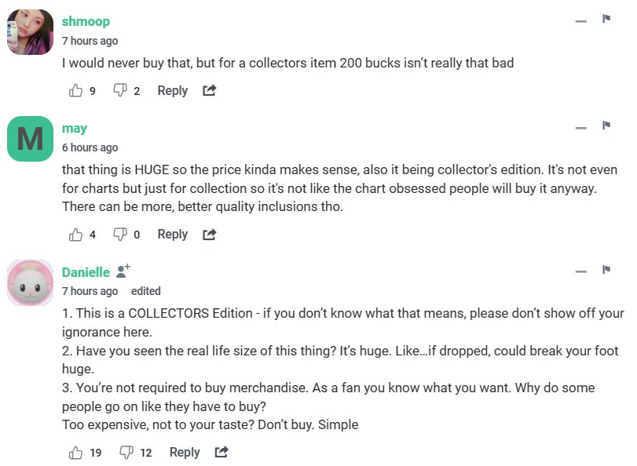Share Danielle's comment
This screenshot has width=637, height=466.
tap(221, 453)
